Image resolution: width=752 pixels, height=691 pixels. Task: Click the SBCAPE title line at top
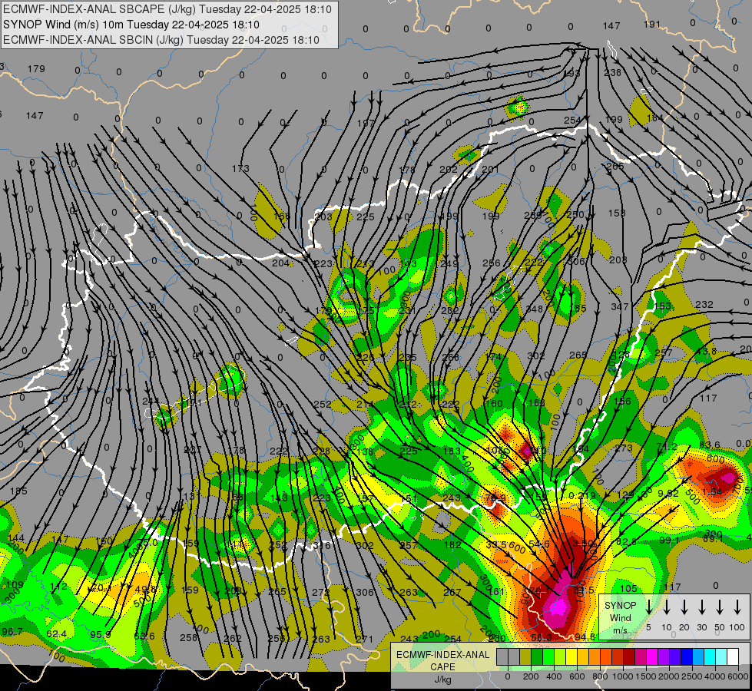pos(167,9)
